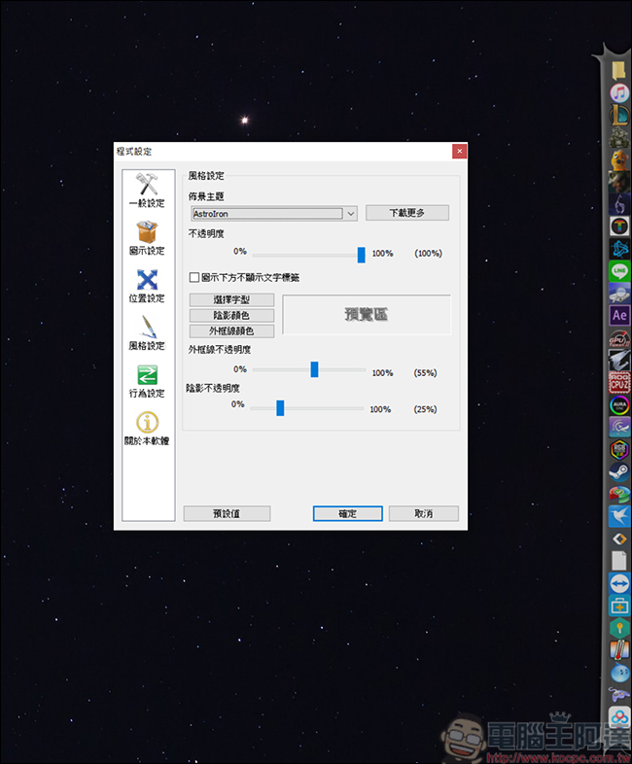Open 關於本軟體 info section
632x764 pixels.
tap(147, 429)
